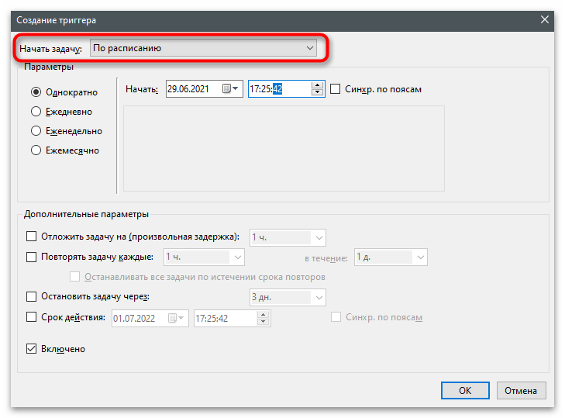
Task: Click the expiry time up spinner arrow
Action: pos(263,315)
